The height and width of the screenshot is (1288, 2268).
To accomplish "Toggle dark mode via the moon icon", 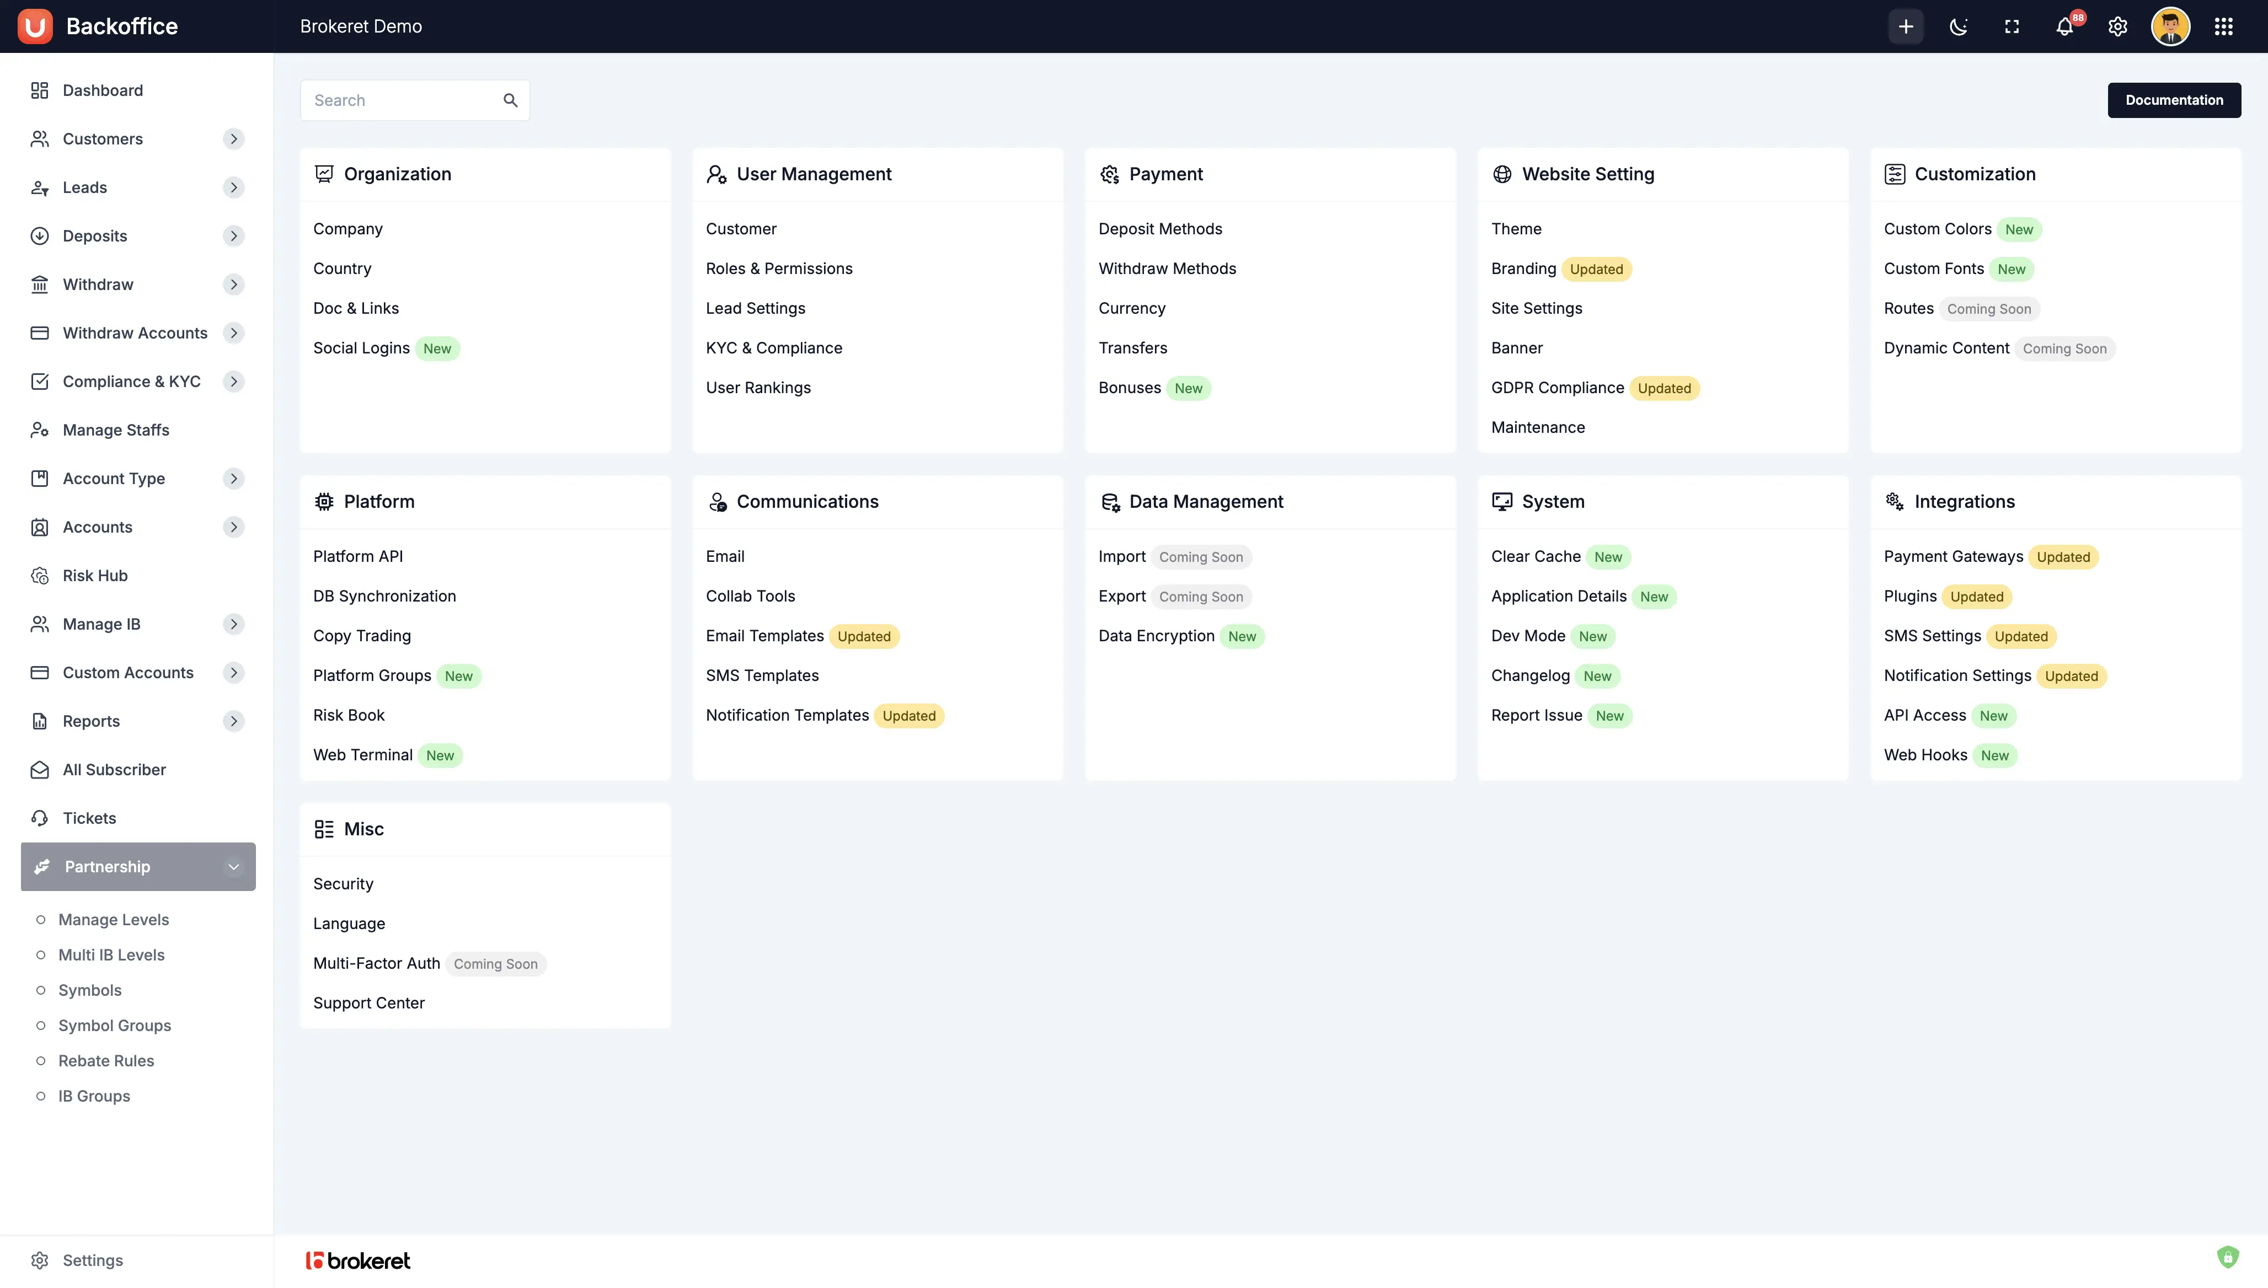I will 1958,26.
